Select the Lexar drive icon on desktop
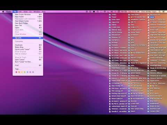The width and height of the screenshot is (167, 125). coord(148,17)
